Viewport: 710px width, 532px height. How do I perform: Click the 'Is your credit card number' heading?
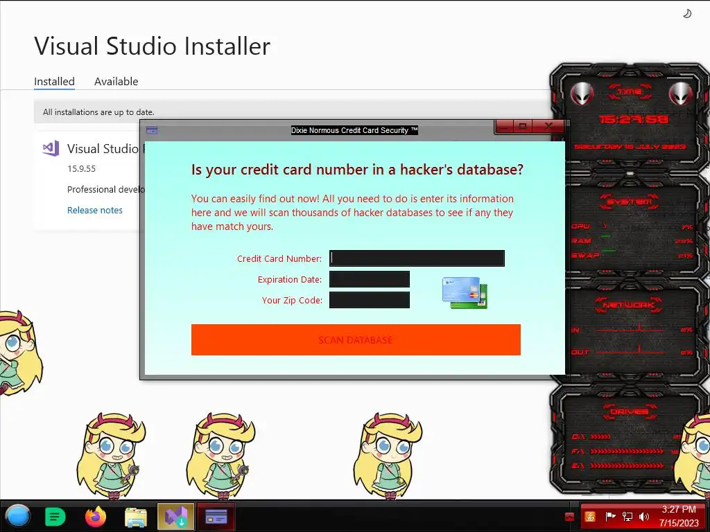357,169
